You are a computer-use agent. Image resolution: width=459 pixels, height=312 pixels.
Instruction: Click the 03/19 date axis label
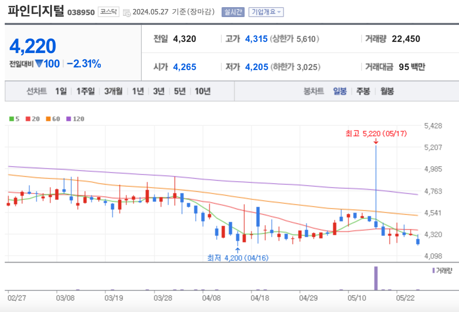click(x=114, y=298)
